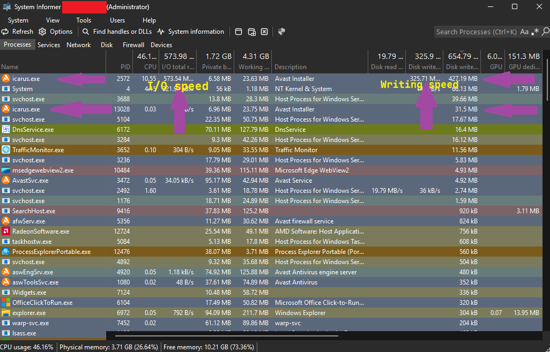Click the warp-svc.exe process icon
The width and height of the screenshot is (550, 352).
pyautogui.click(x=5, y=323)
